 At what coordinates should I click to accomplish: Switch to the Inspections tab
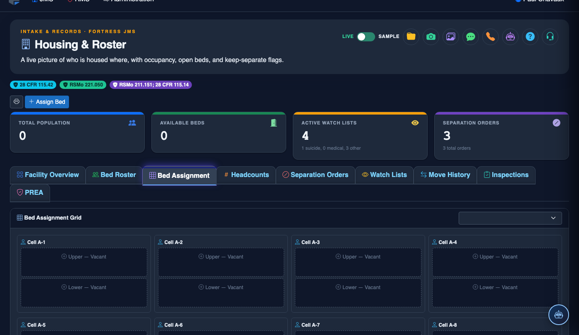point(506,175)
